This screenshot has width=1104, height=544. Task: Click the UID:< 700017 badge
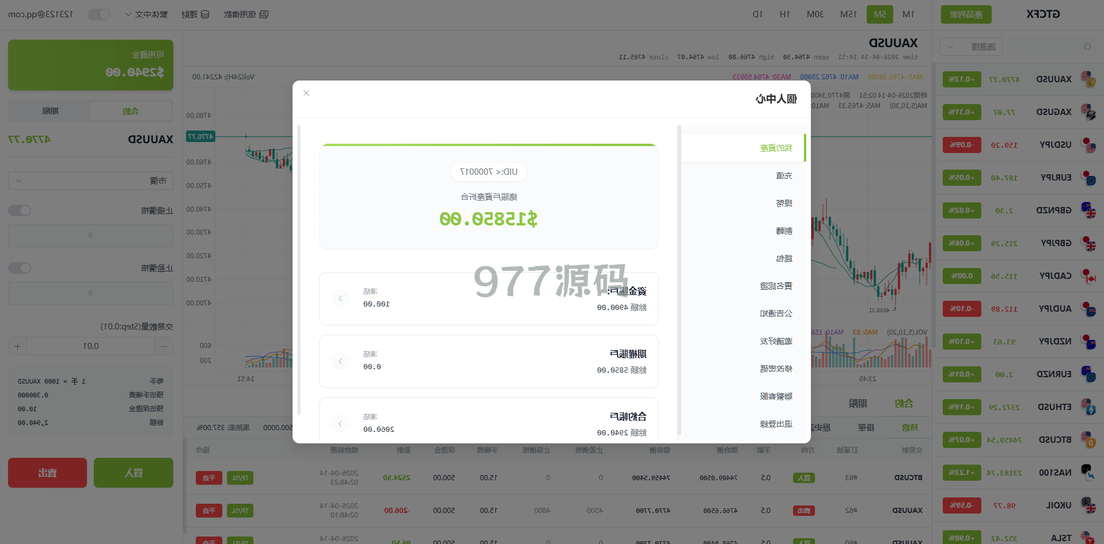click(x=489, y=172)
